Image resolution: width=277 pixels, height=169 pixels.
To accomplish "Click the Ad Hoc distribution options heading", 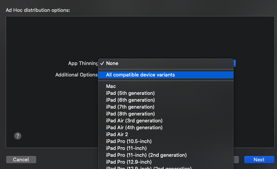I will (x=38, y=10).
